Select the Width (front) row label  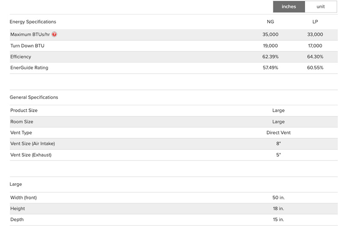click(24, 198)
